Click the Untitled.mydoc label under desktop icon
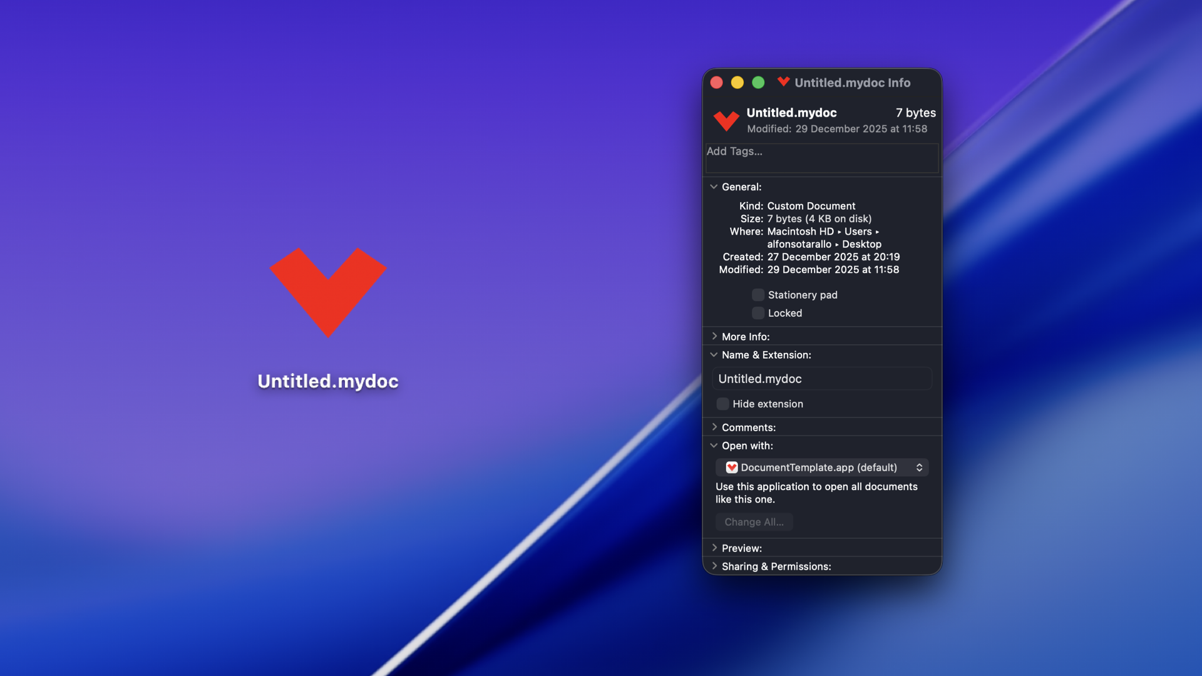 click(x=328, y=381)
